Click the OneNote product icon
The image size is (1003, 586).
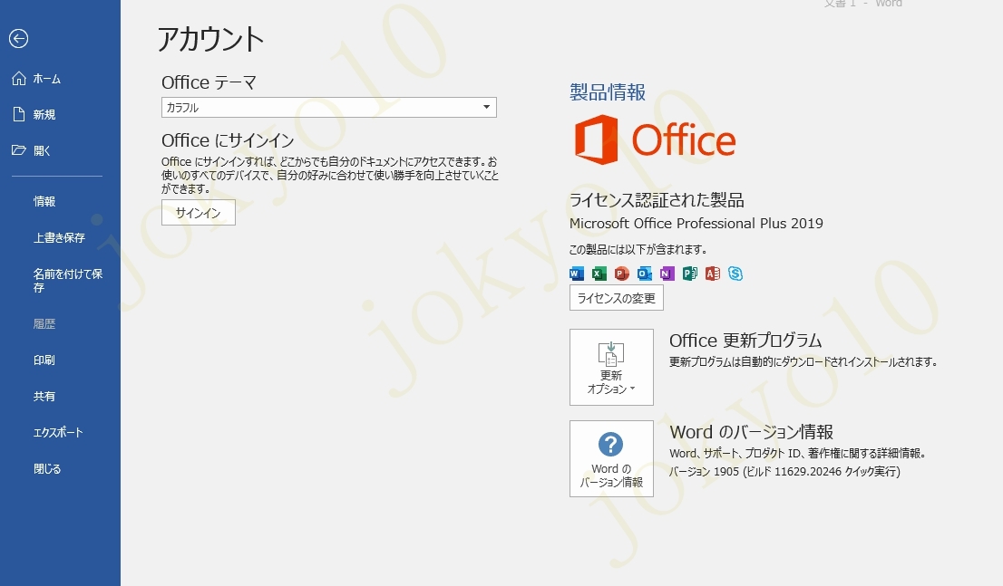point(667,274)
